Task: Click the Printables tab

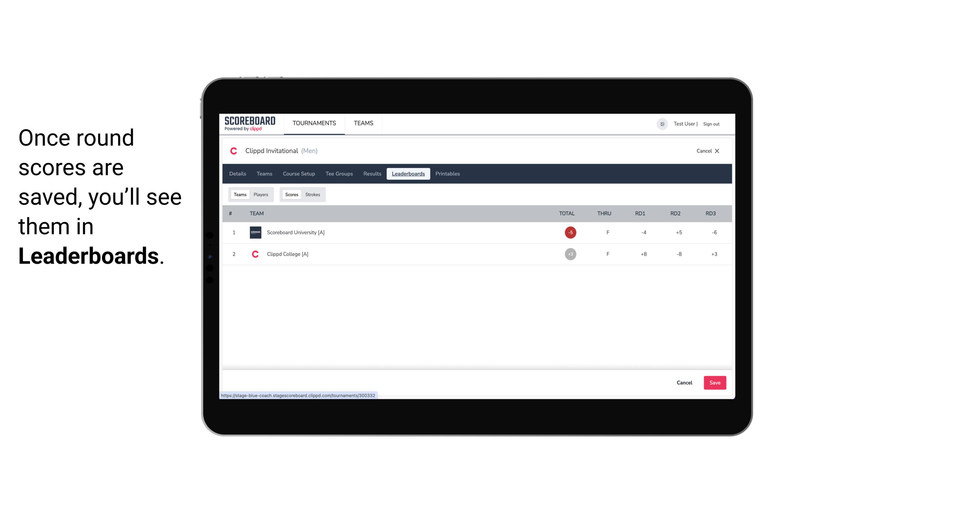Action: point(448,174)
